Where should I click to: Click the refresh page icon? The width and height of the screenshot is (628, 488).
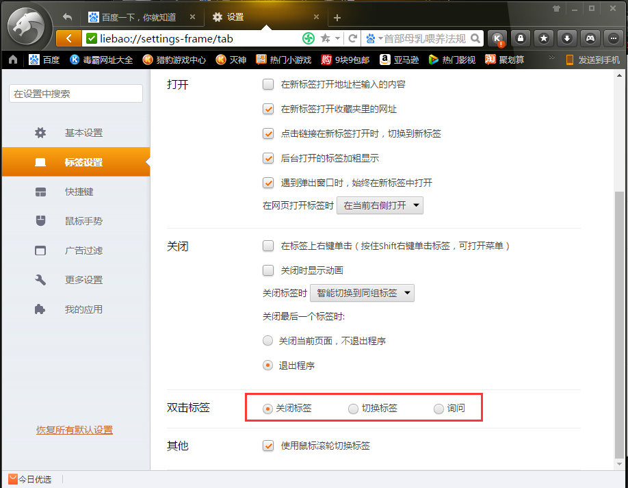pos(353,39)
